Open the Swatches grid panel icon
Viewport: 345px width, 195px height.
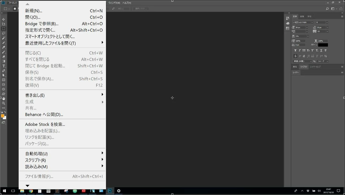[x=287, y=28]
